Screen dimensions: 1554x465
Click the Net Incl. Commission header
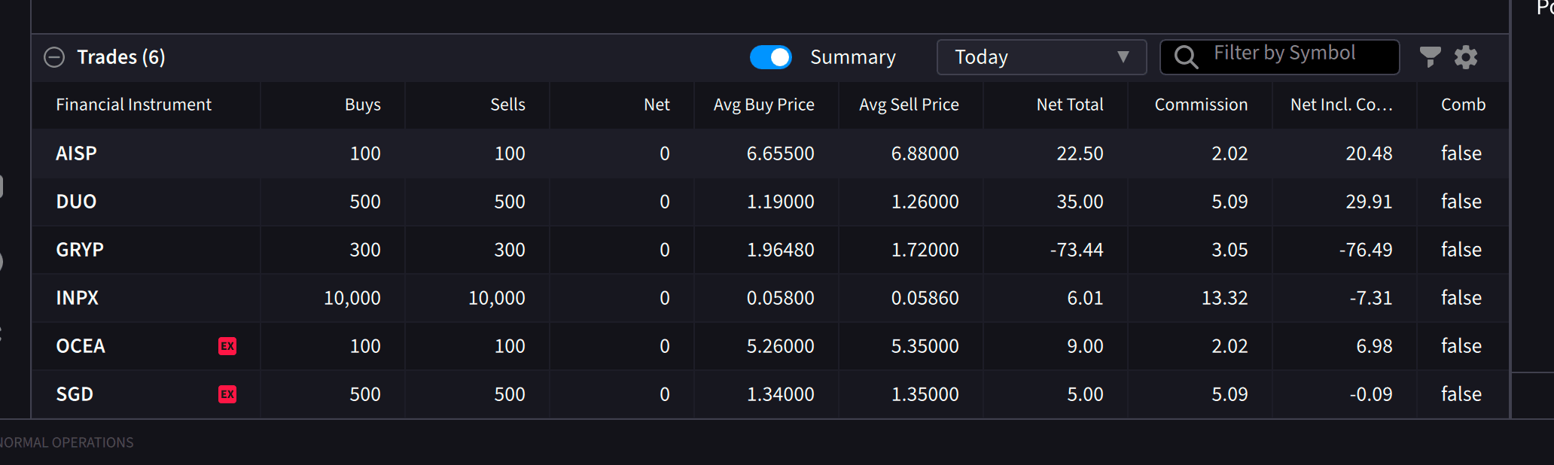1341,105
